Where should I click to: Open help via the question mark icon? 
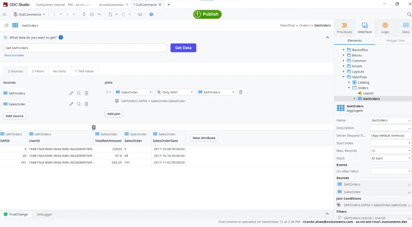click(x=151, y=14)
